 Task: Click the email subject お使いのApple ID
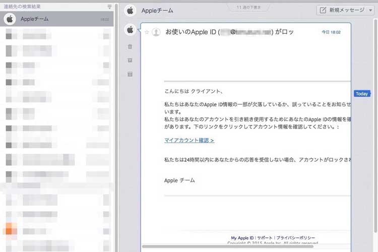[229, 32]
